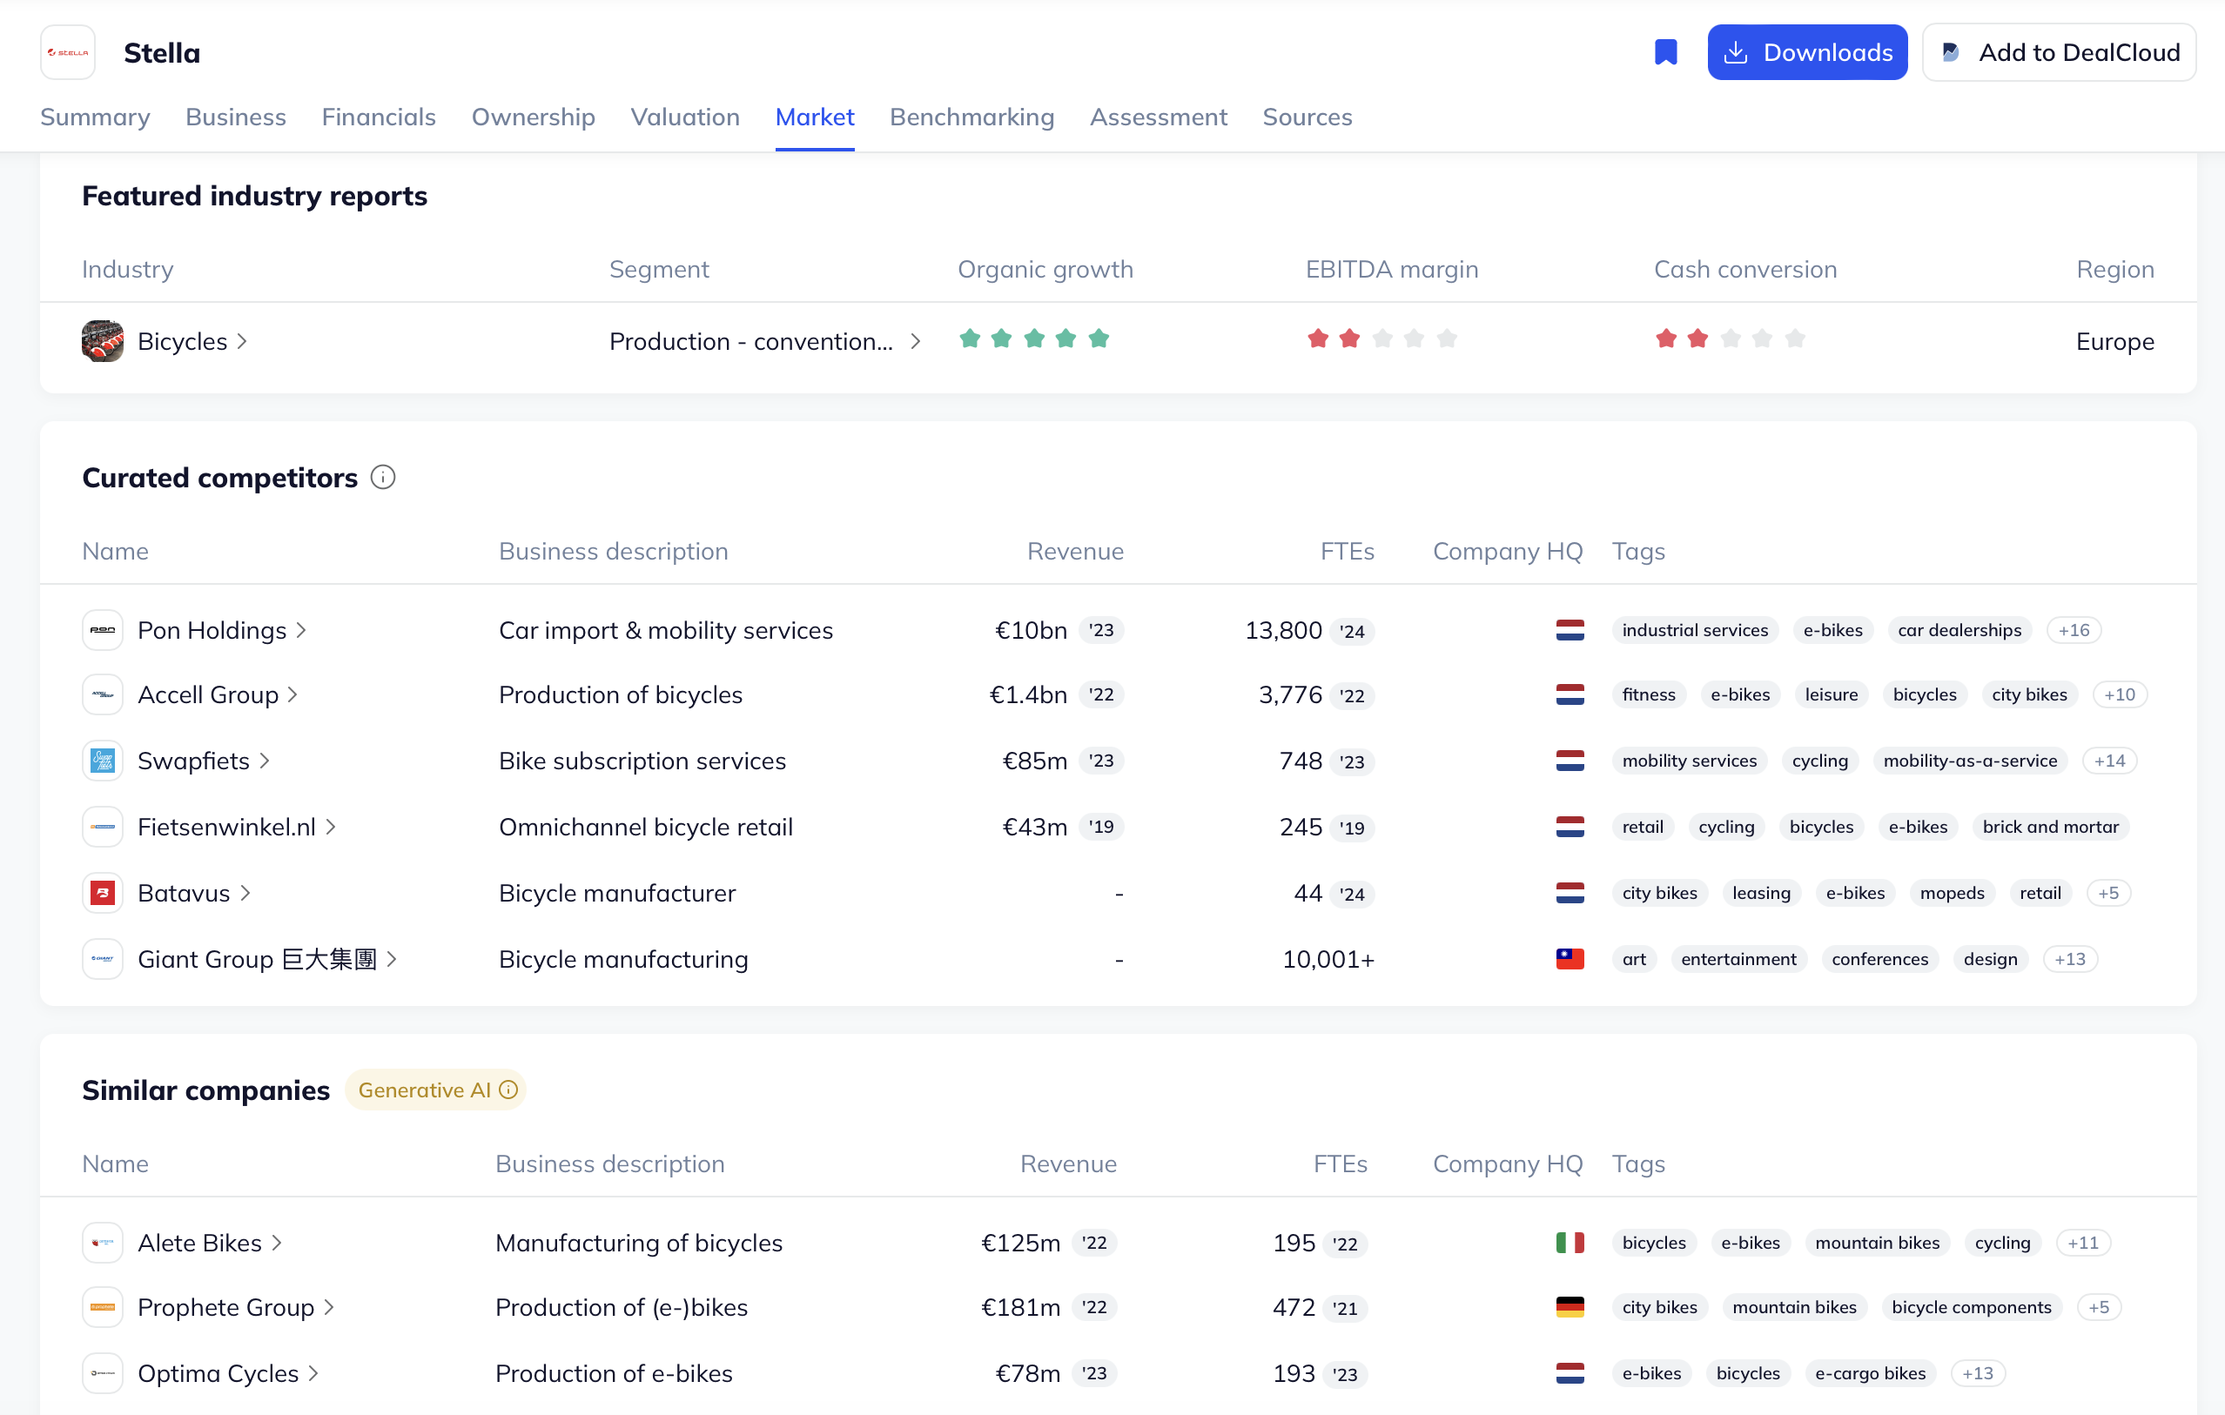The height and width of the screenshot is (1415, 2225).
Task: Expand +14 tags for Swapfiets
Action: coord(2109,761)
